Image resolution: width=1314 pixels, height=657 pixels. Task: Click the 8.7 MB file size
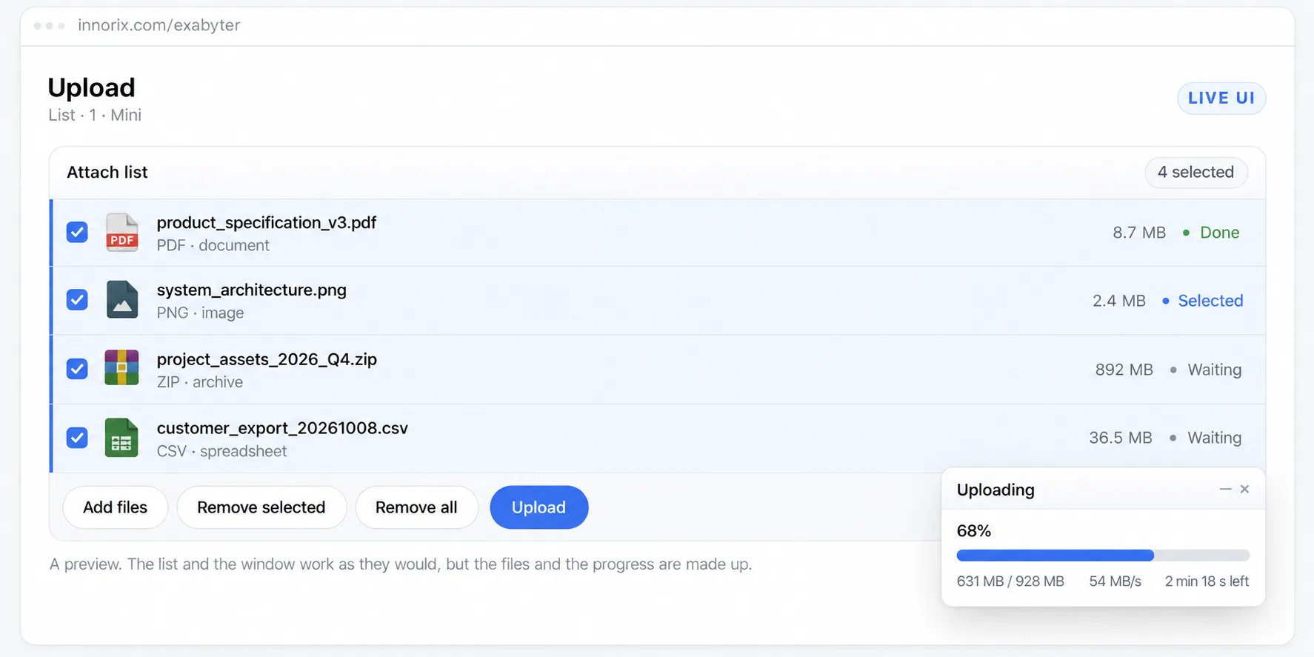[x=1139, y=233]
